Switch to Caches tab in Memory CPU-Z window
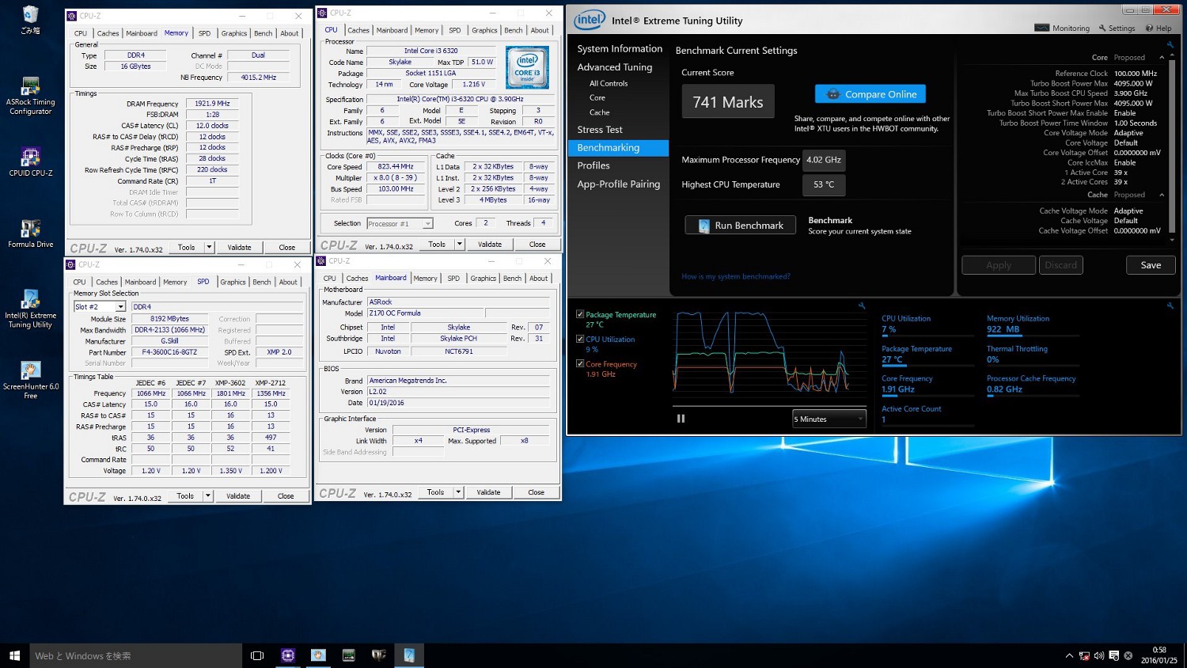Image resolution: width=1187 pixels, height=668 pixels. click(x=108, y=33)
